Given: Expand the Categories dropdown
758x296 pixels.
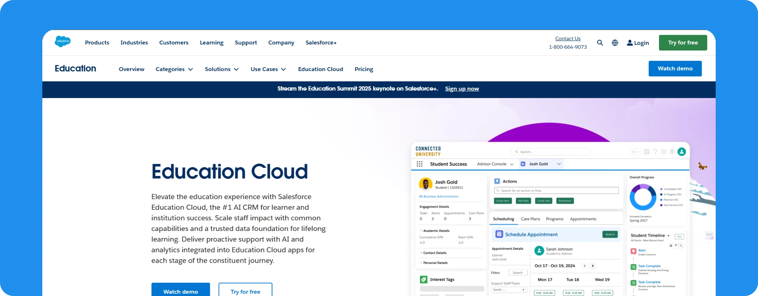Looking at the screenshot, I should [x=174, y=69].
